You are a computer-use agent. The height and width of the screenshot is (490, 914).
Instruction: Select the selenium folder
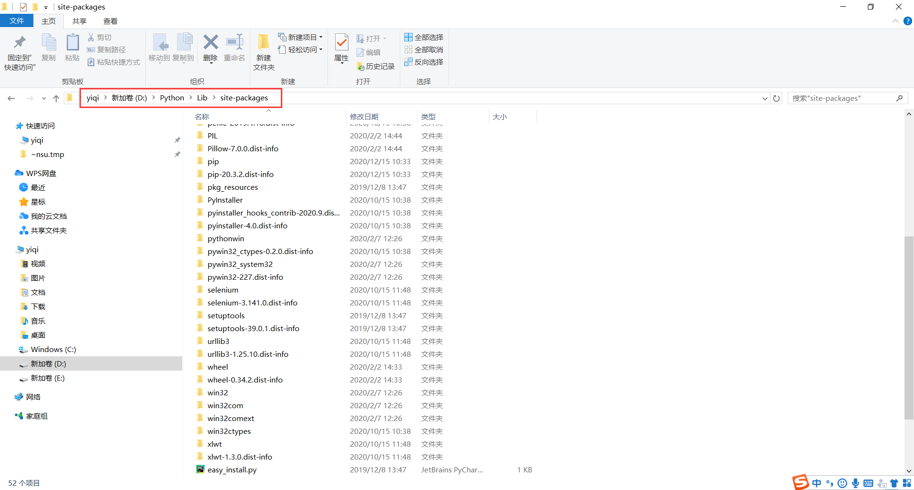click(x=223, y=290)
